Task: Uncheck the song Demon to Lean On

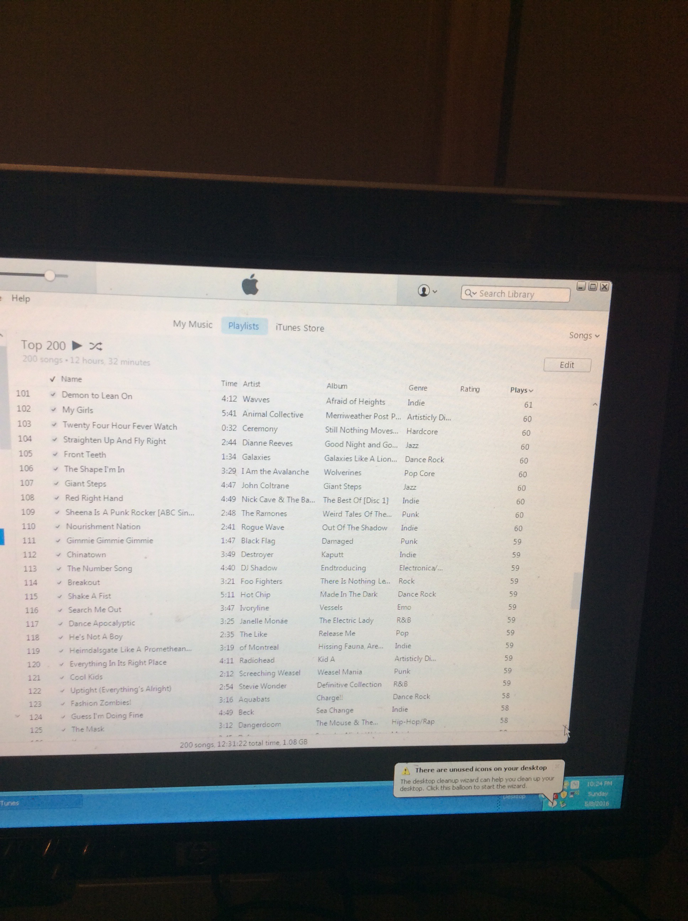Action: pyautogui.click(x=53, y=395)
